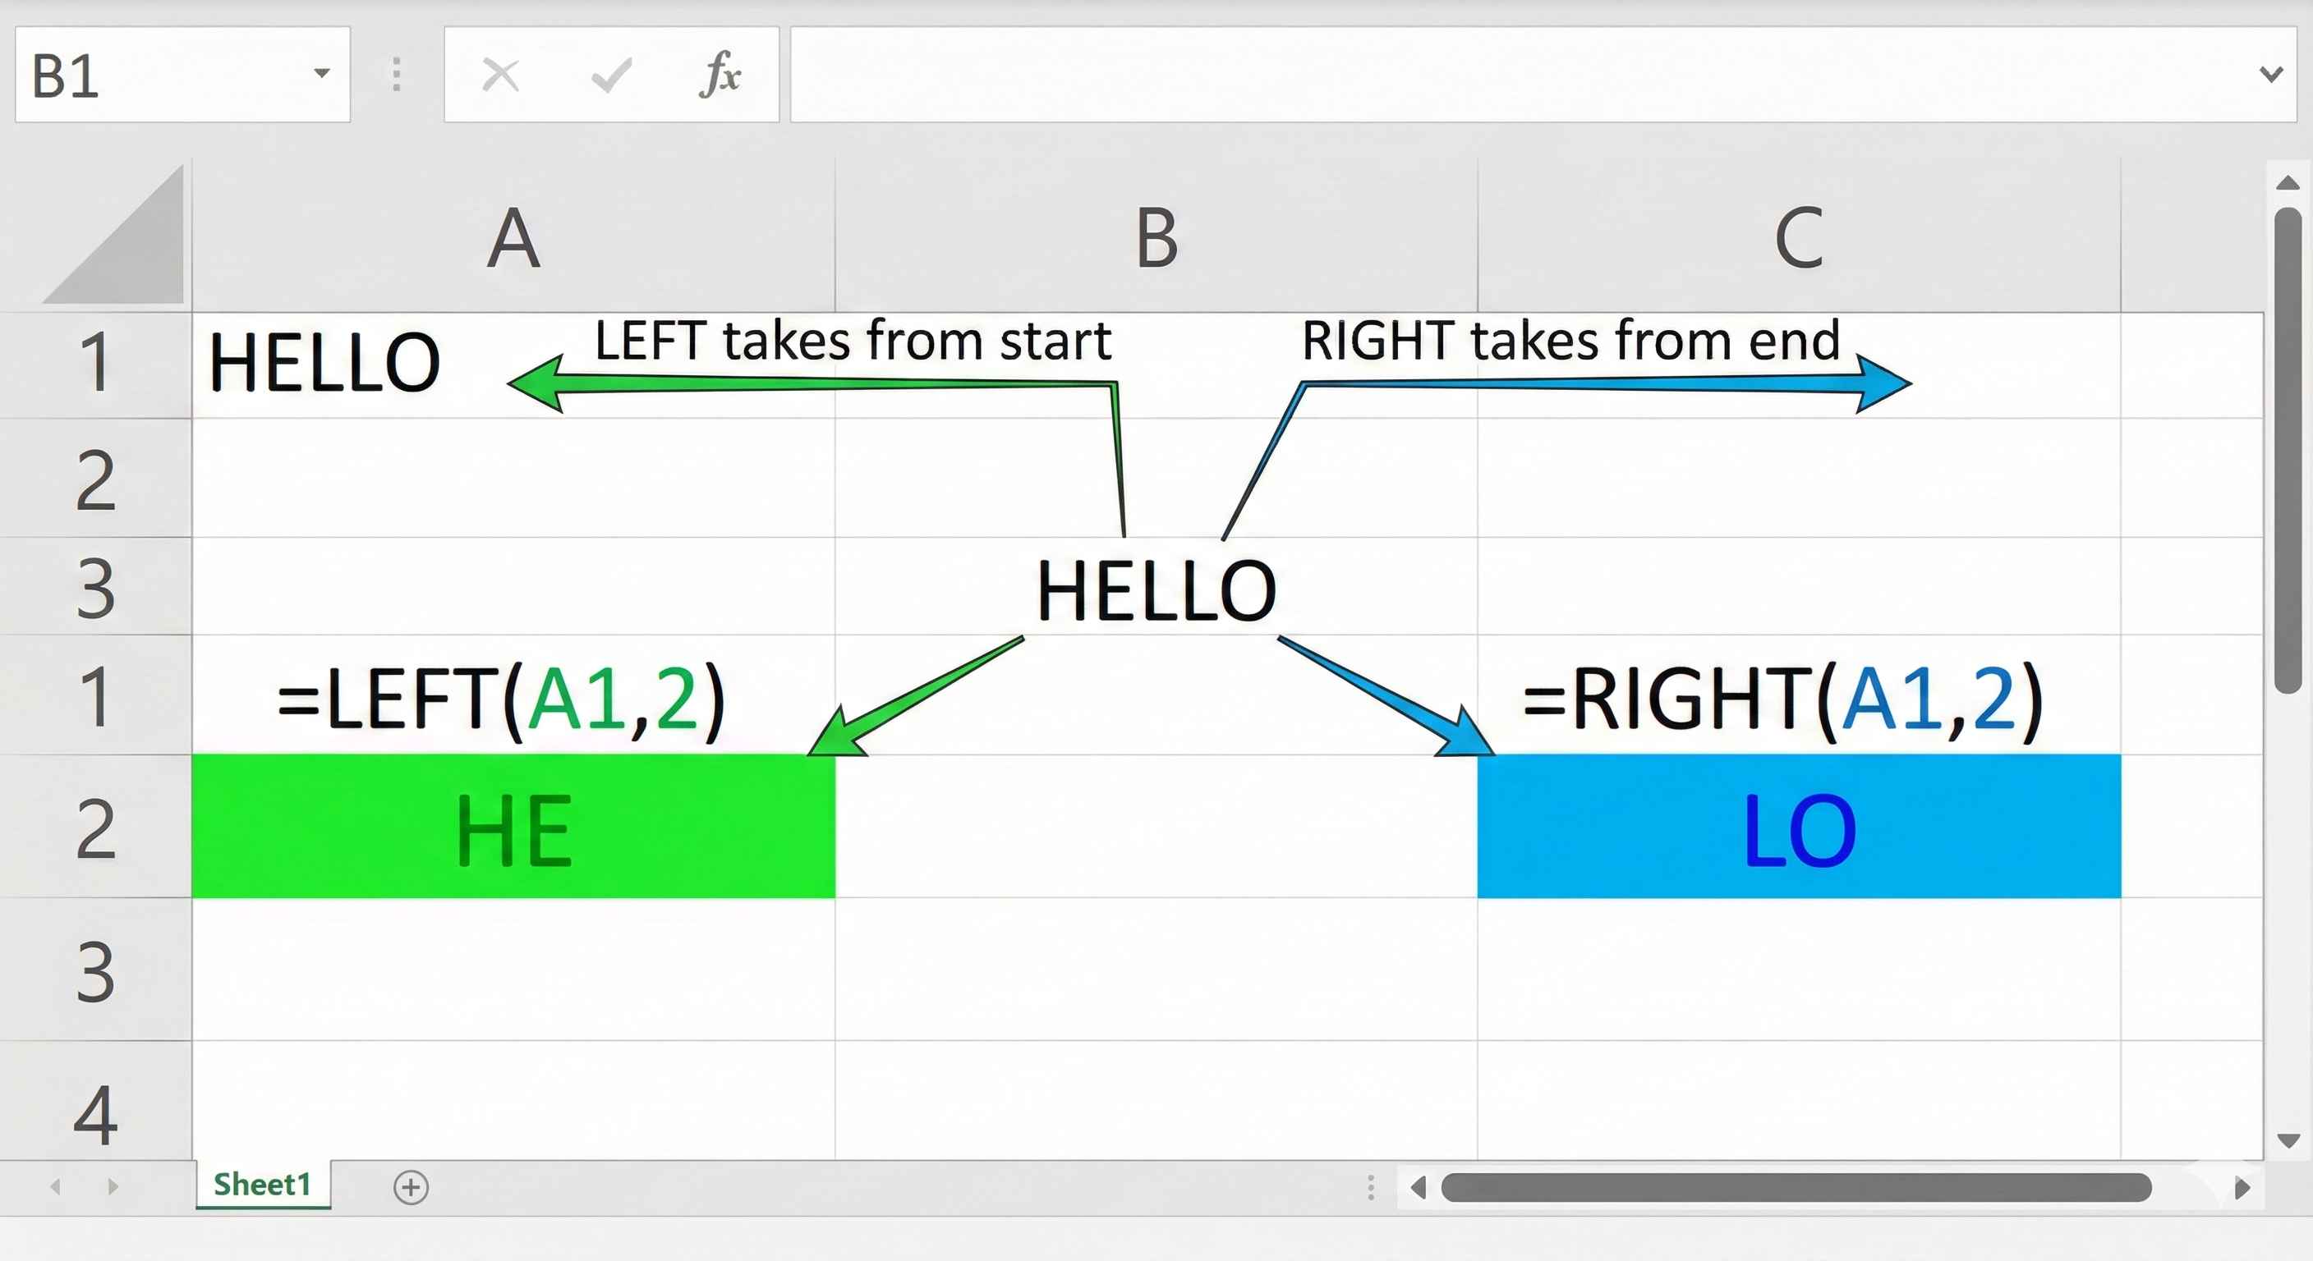Switch to the Sheet1 tab
This screenshot has width=2313, height=1261.
261,1185
